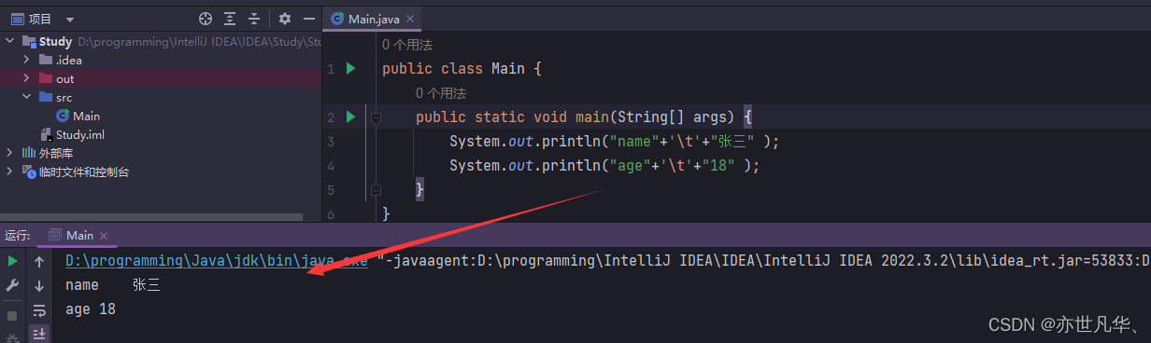Select the Main.java editor tab
The image size is (1151, 343).
point(366,19)
